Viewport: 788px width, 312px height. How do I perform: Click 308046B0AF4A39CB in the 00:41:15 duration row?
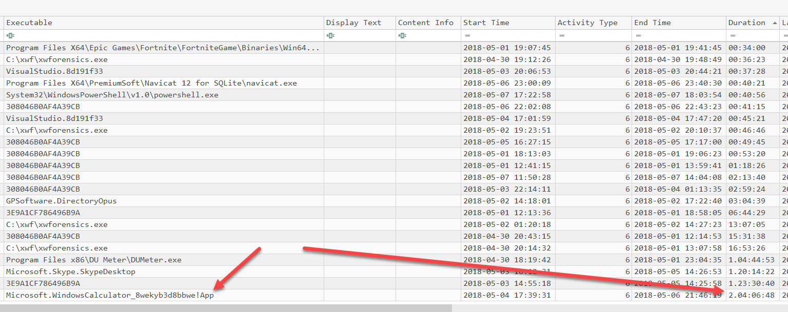click(x=43, y=107)
